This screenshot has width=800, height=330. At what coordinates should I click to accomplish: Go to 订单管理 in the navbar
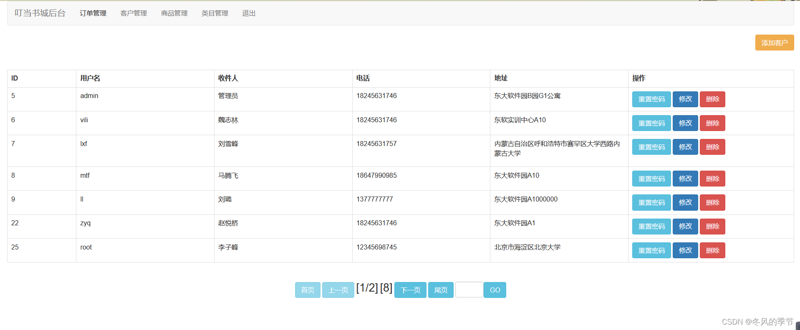93,13
